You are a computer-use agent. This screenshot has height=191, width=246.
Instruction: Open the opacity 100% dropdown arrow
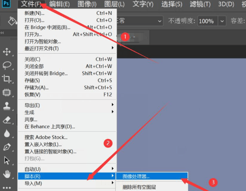pos(222,21)
